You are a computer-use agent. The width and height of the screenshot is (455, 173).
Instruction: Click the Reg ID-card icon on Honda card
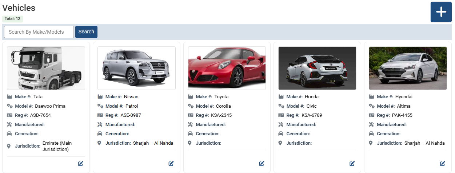(281, 115)
